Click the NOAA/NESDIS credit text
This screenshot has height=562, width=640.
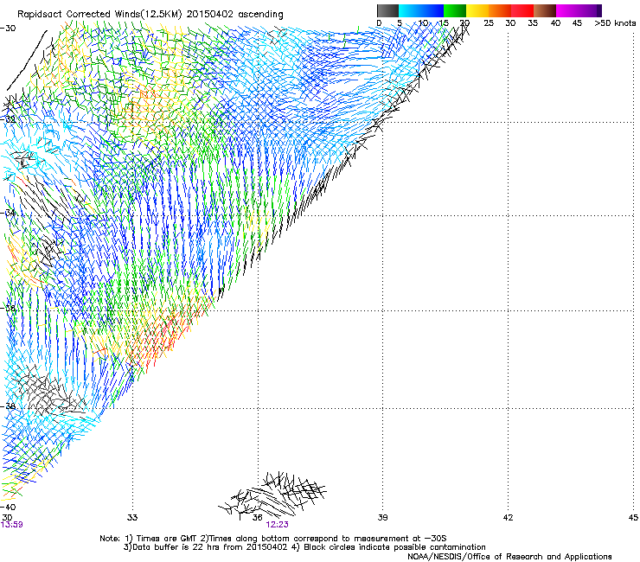pyautogui.click(x=509, y=557)
